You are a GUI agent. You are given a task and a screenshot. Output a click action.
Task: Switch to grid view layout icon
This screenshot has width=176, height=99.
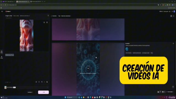click(x=171, y=16)
